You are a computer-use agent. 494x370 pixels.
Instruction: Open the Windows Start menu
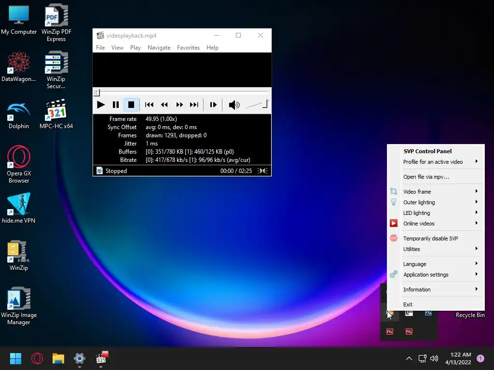click(x=15, y=358)
